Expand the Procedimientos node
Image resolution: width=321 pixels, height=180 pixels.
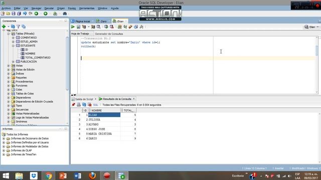9,81
